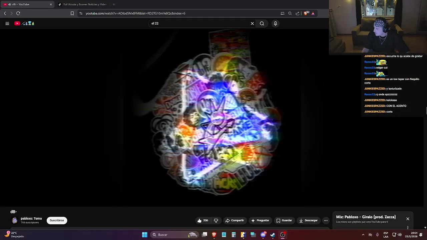Viewport: 427px width, 240px height.
Task: Click the Preguntar button
Action: tap(260, 220)
